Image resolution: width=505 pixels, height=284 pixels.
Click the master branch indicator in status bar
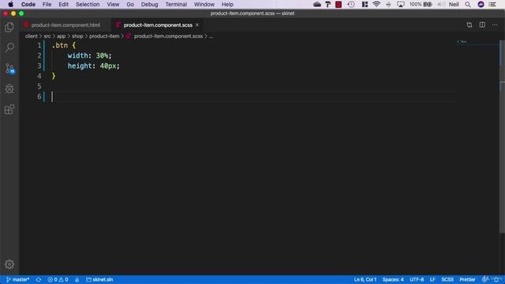coord(17,279)
